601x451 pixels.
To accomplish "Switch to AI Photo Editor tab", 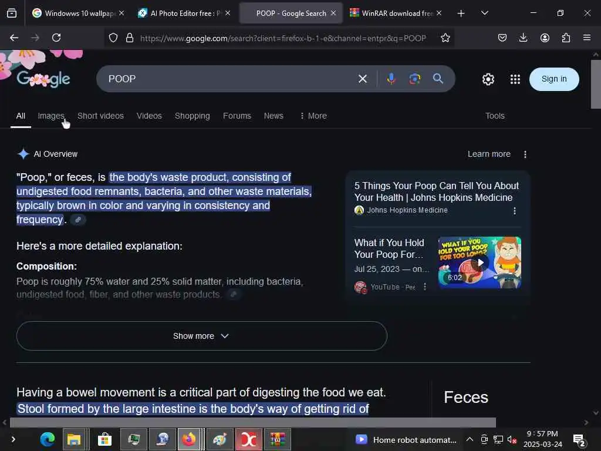I will pos(184,13).
